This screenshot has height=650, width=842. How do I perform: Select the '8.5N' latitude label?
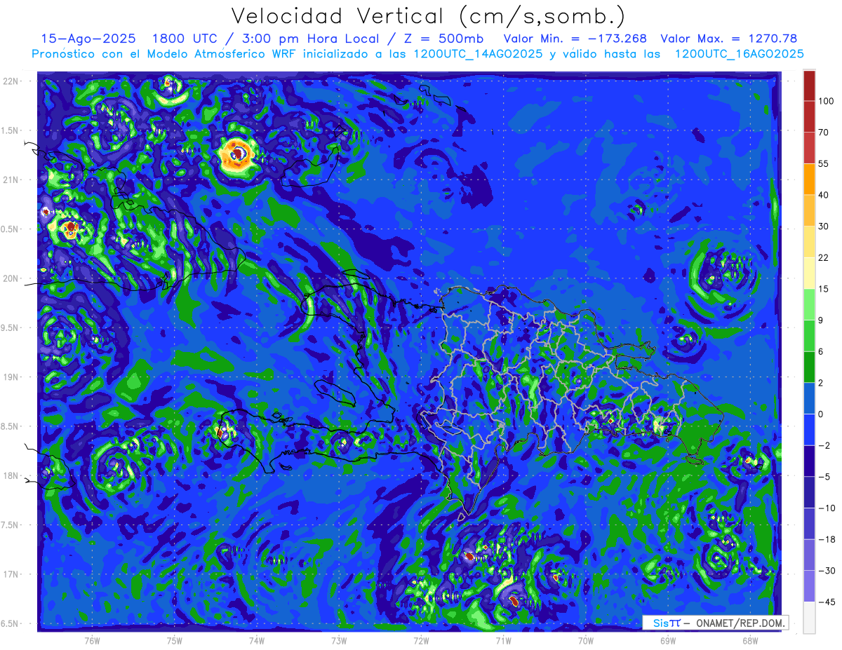click(11, 426)
